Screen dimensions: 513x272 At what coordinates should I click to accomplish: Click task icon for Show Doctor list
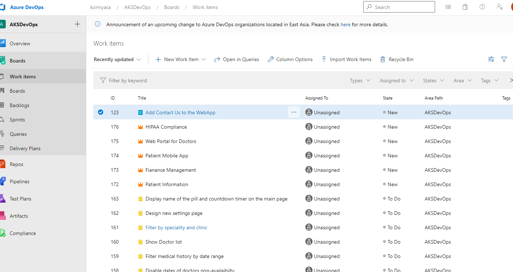point(140,242)
